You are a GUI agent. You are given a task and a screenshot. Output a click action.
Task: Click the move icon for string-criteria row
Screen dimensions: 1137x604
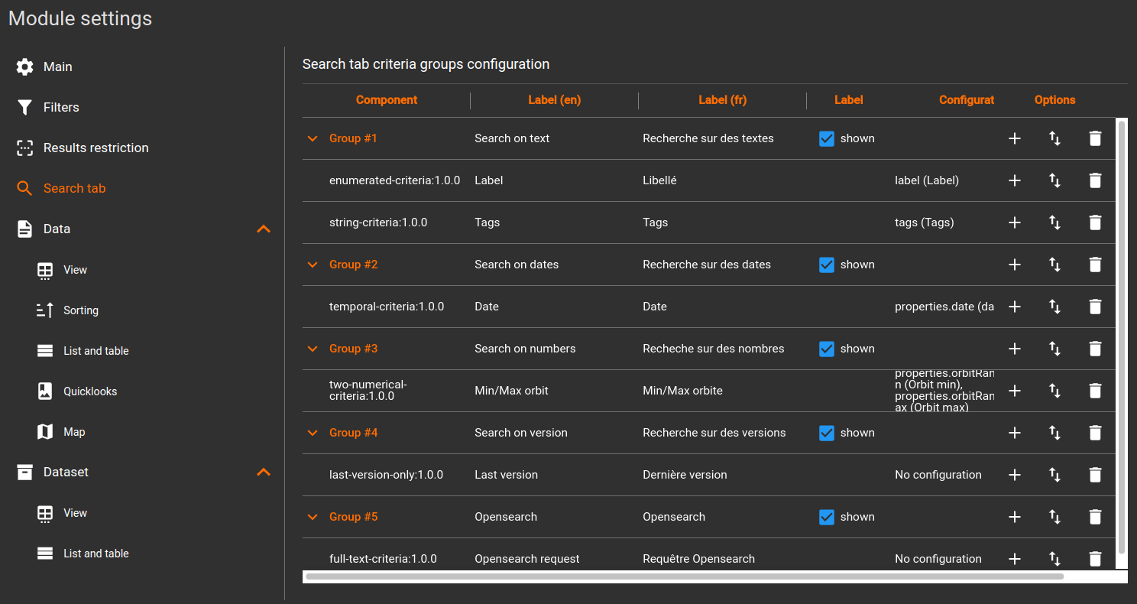[1055, 222]
